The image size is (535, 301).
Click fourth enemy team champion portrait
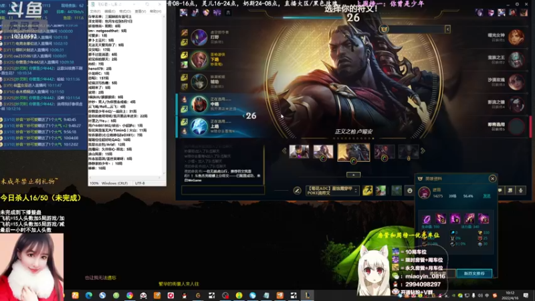coord(516,104)
